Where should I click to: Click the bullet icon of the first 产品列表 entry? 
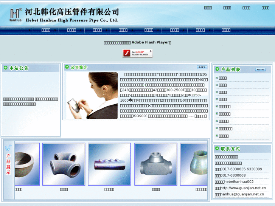217,78
